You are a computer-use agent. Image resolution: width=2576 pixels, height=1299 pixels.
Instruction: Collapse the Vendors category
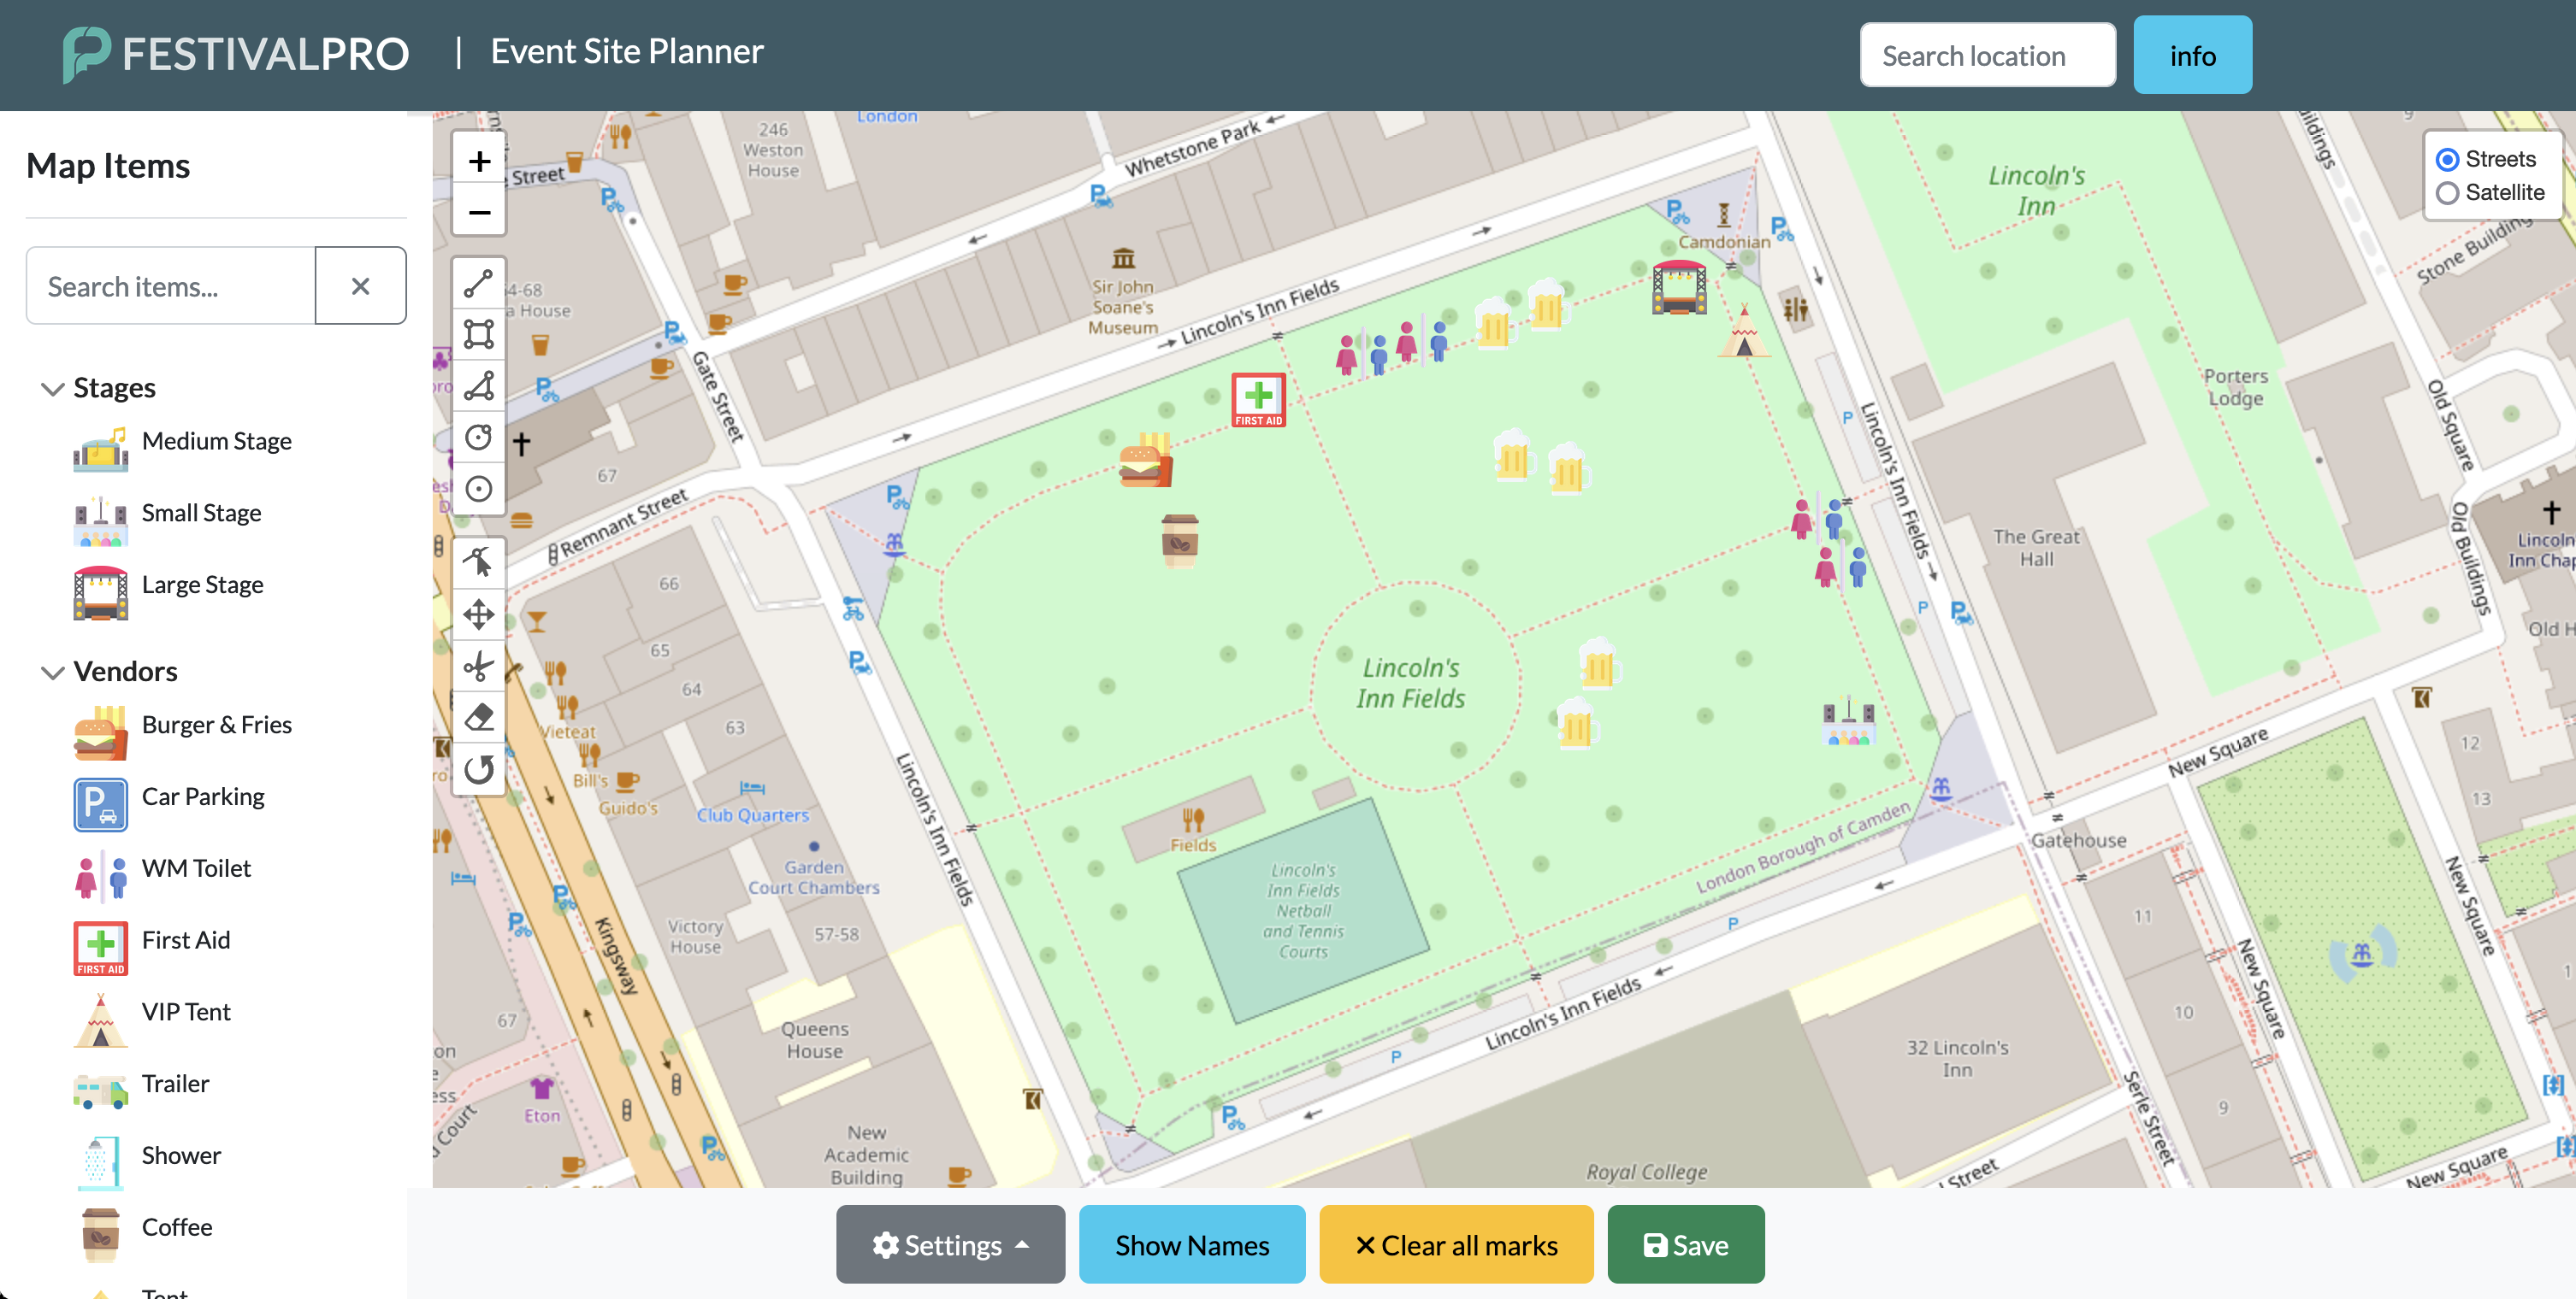pyautogui.click(x=52, y=672)
